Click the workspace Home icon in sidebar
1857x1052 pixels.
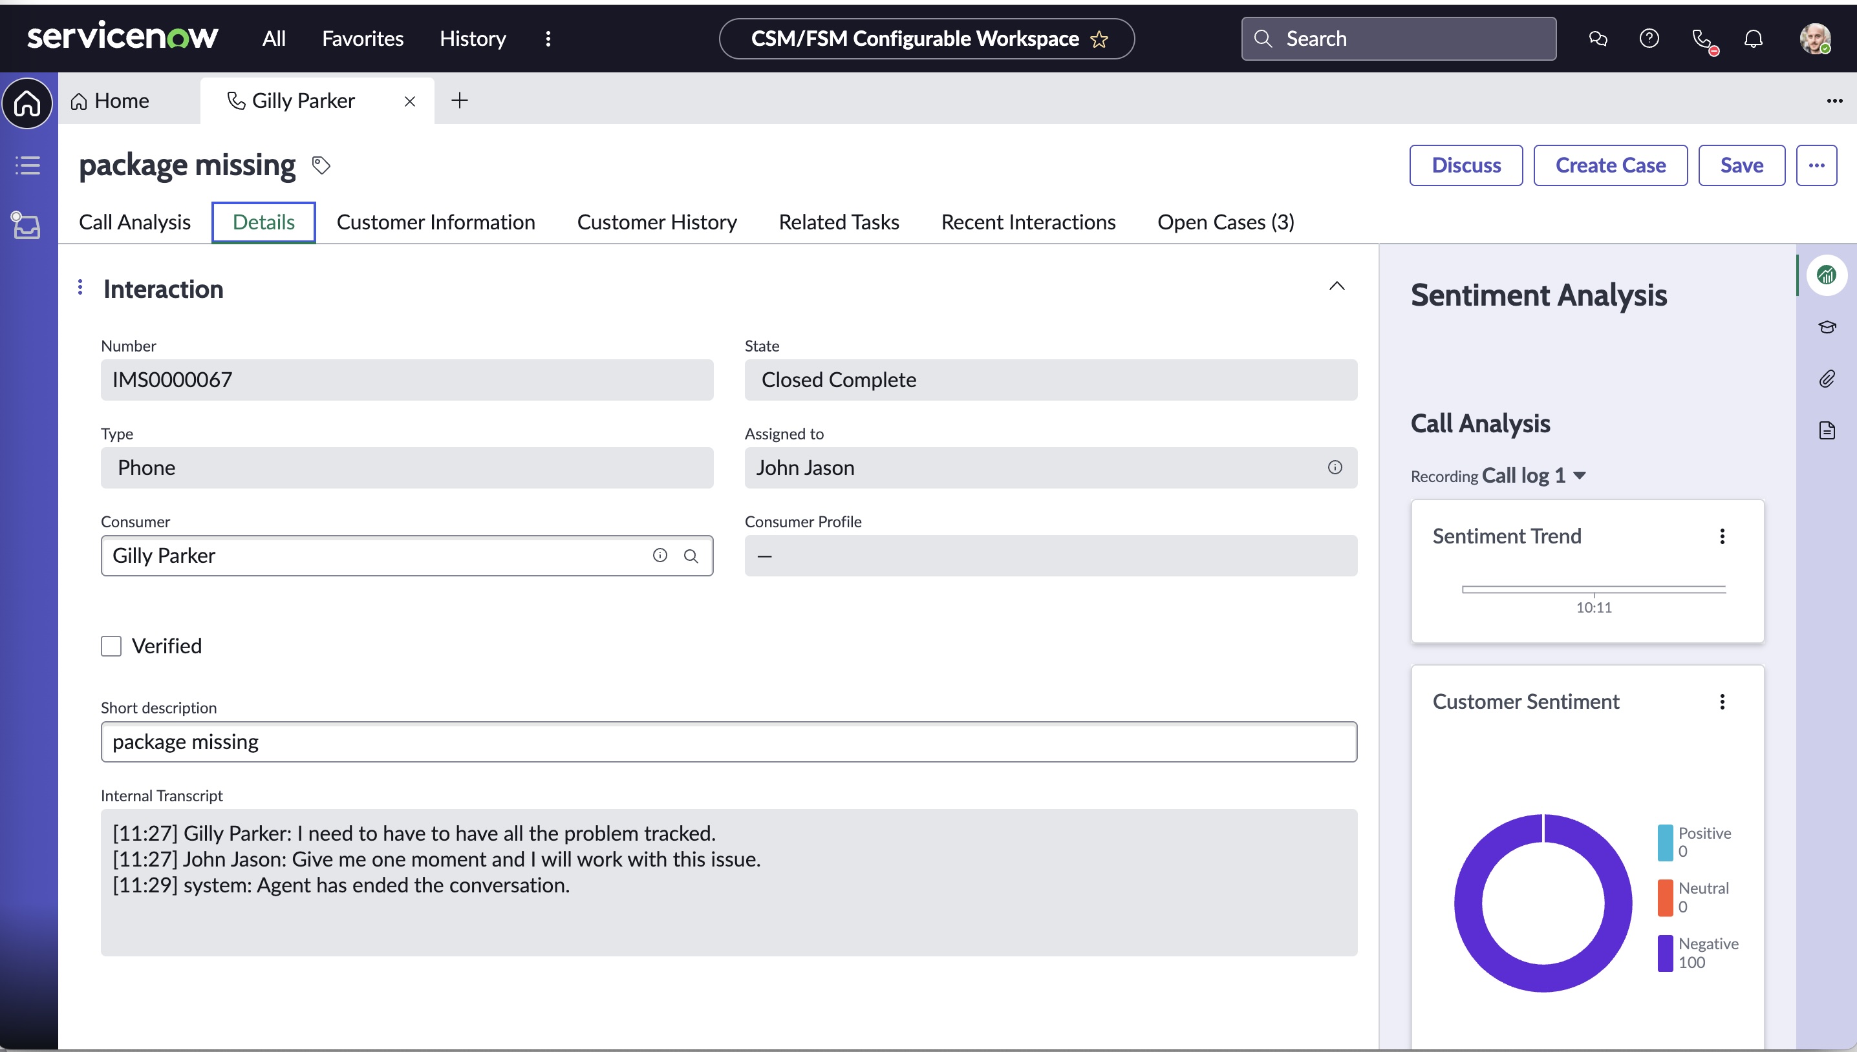27,103
